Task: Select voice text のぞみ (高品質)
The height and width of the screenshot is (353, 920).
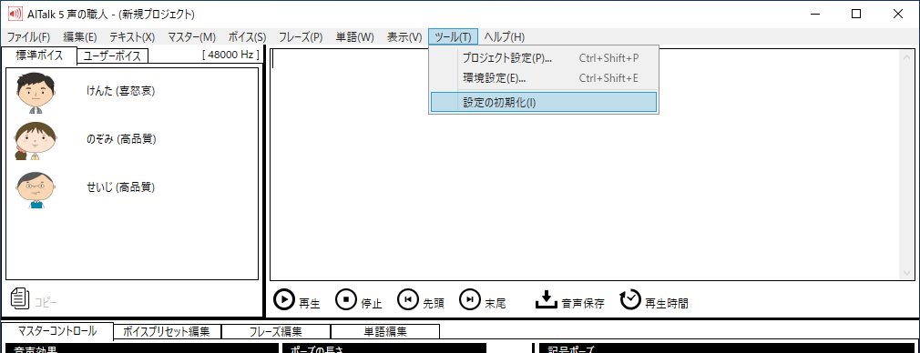Action: tap(120, 139)
